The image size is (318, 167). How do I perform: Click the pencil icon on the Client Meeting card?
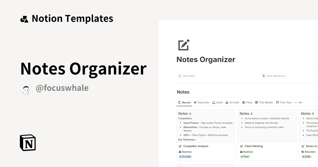click(x=241, y=146)
